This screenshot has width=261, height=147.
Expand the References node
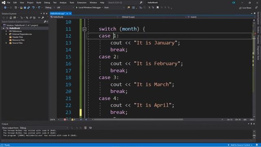(x=7, y=31)
